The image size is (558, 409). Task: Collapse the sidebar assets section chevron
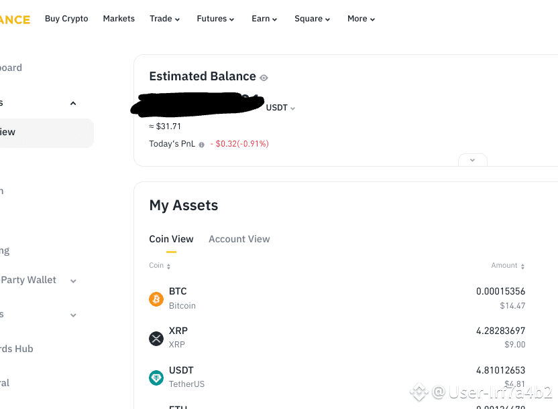73,103
